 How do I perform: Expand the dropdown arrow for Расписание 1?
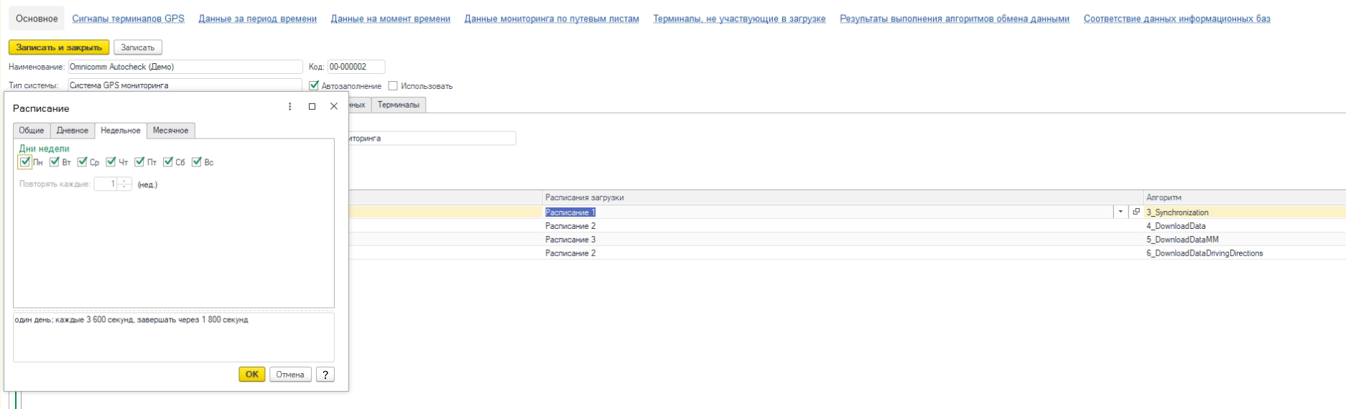pyautogui.click(x=1120, y=212)
